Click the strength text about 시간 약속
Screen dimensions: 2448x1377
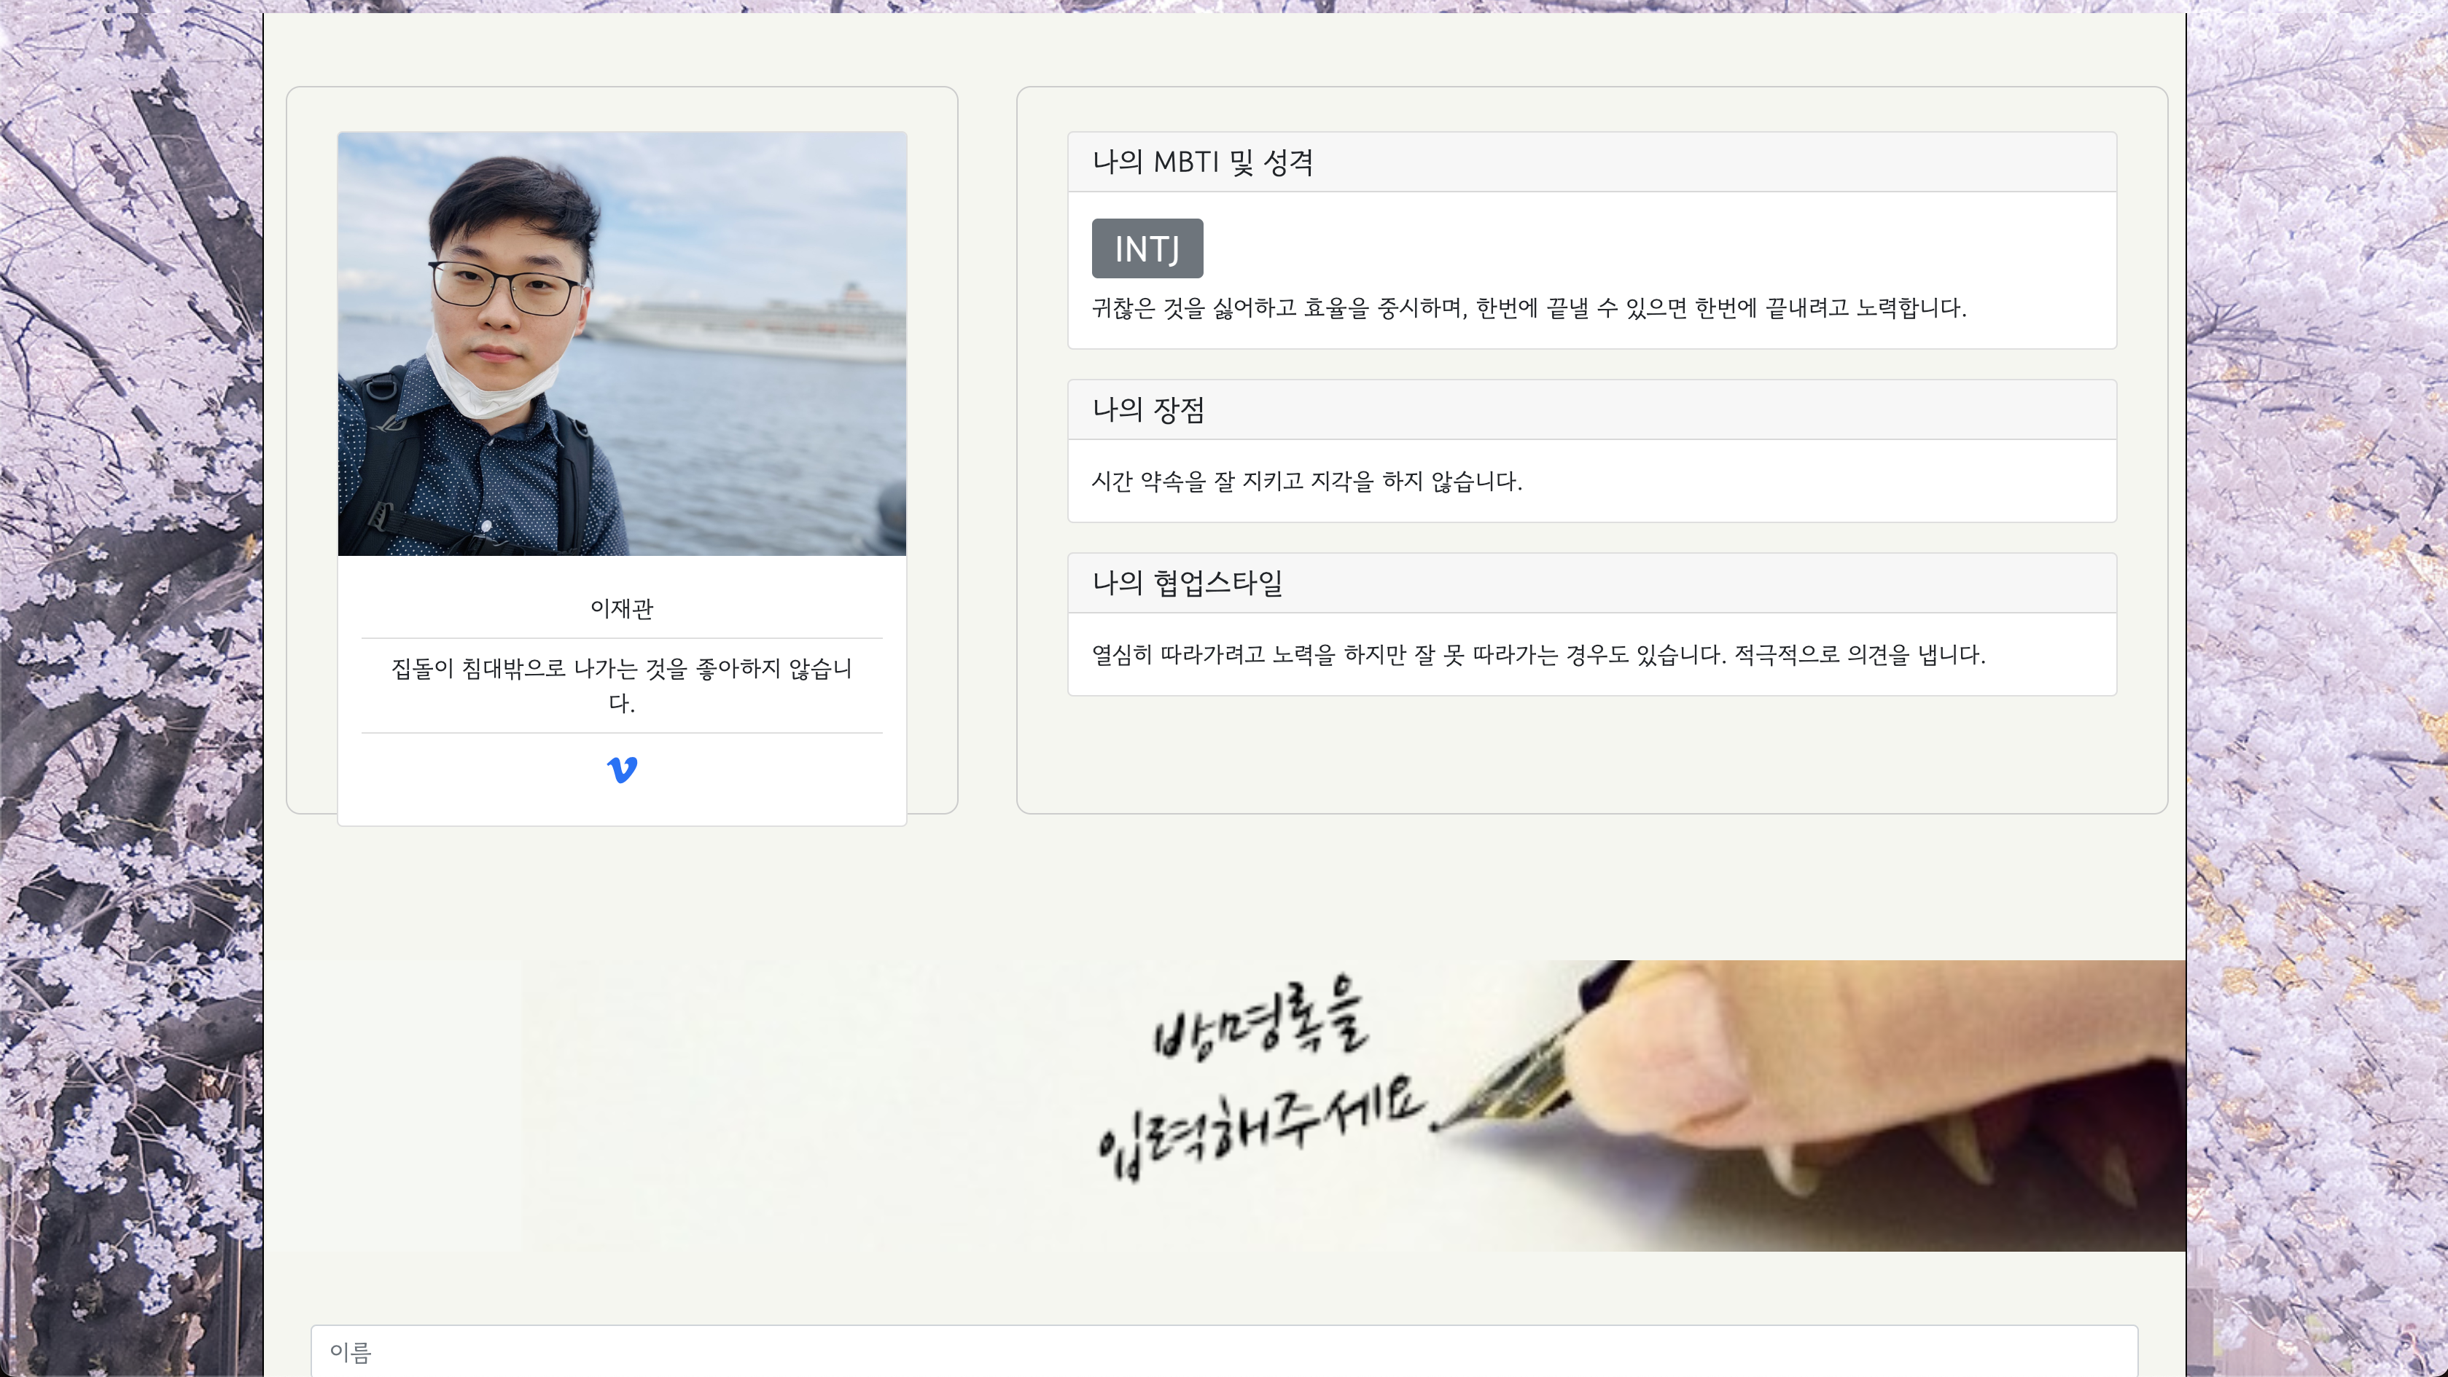[1306, 482]
